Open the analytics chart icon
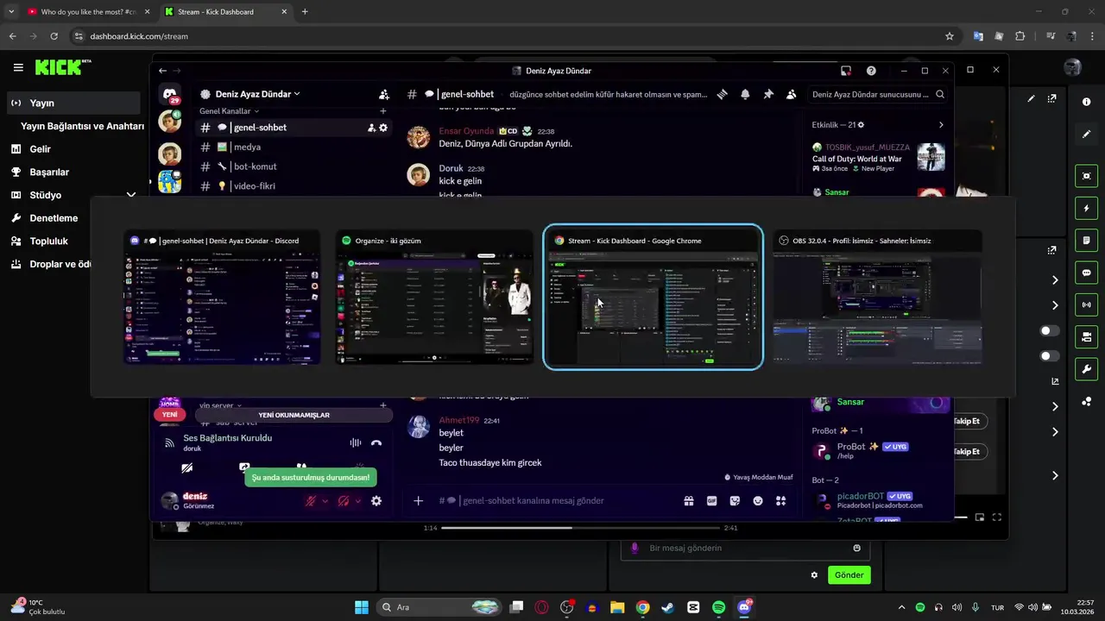 (1055, 381)
